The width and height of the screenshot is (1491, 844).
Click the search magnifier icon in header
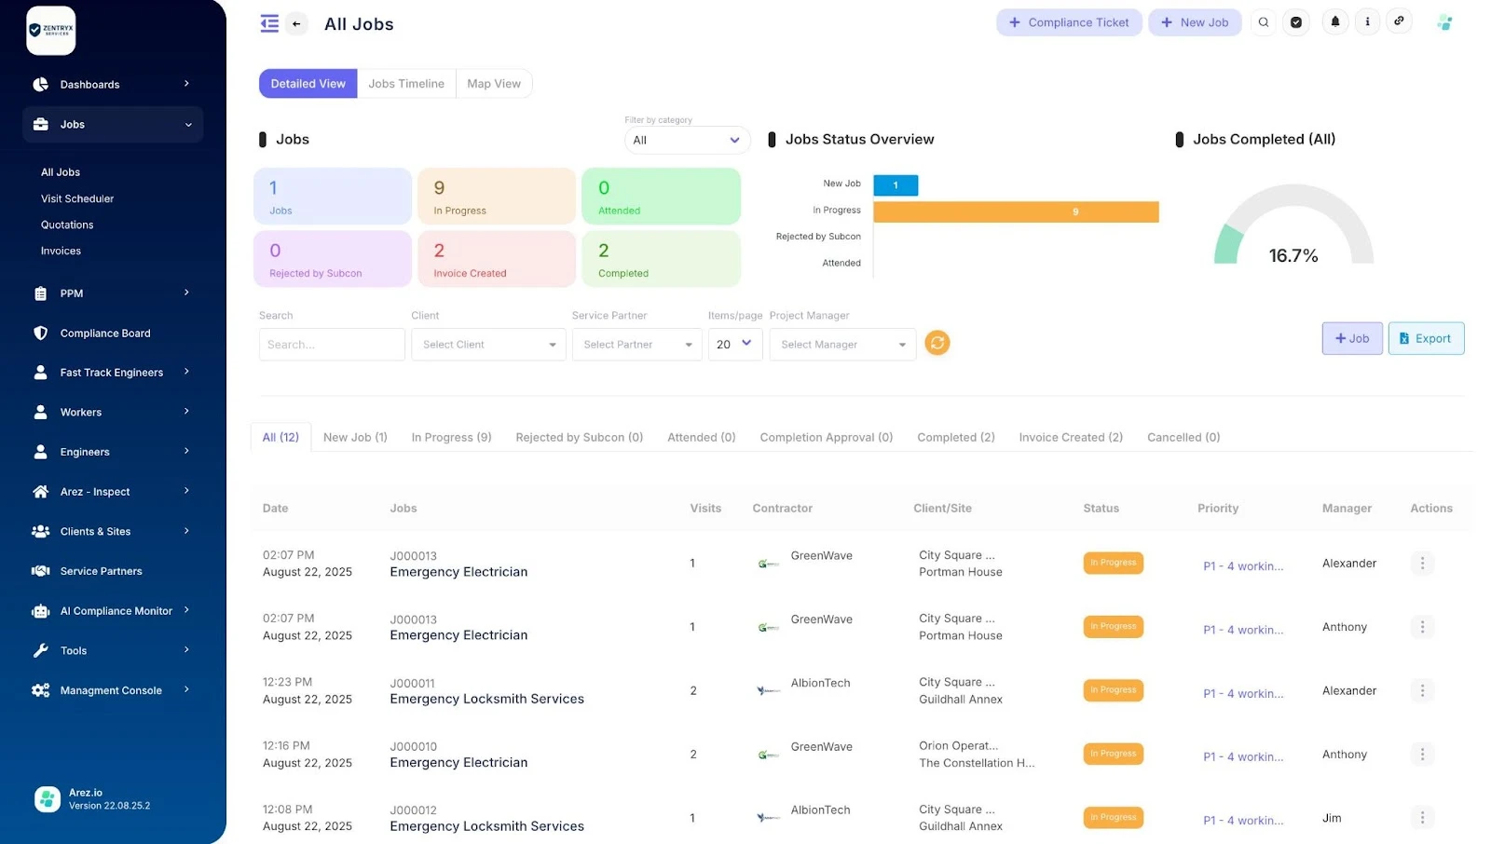(1263, 22)
